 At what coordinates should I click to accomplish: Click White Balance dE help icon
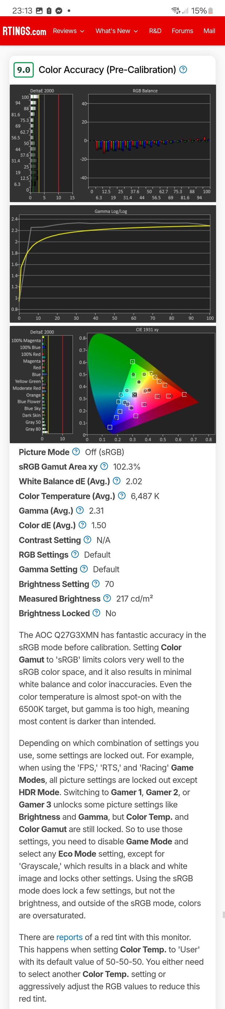point(116,481)
